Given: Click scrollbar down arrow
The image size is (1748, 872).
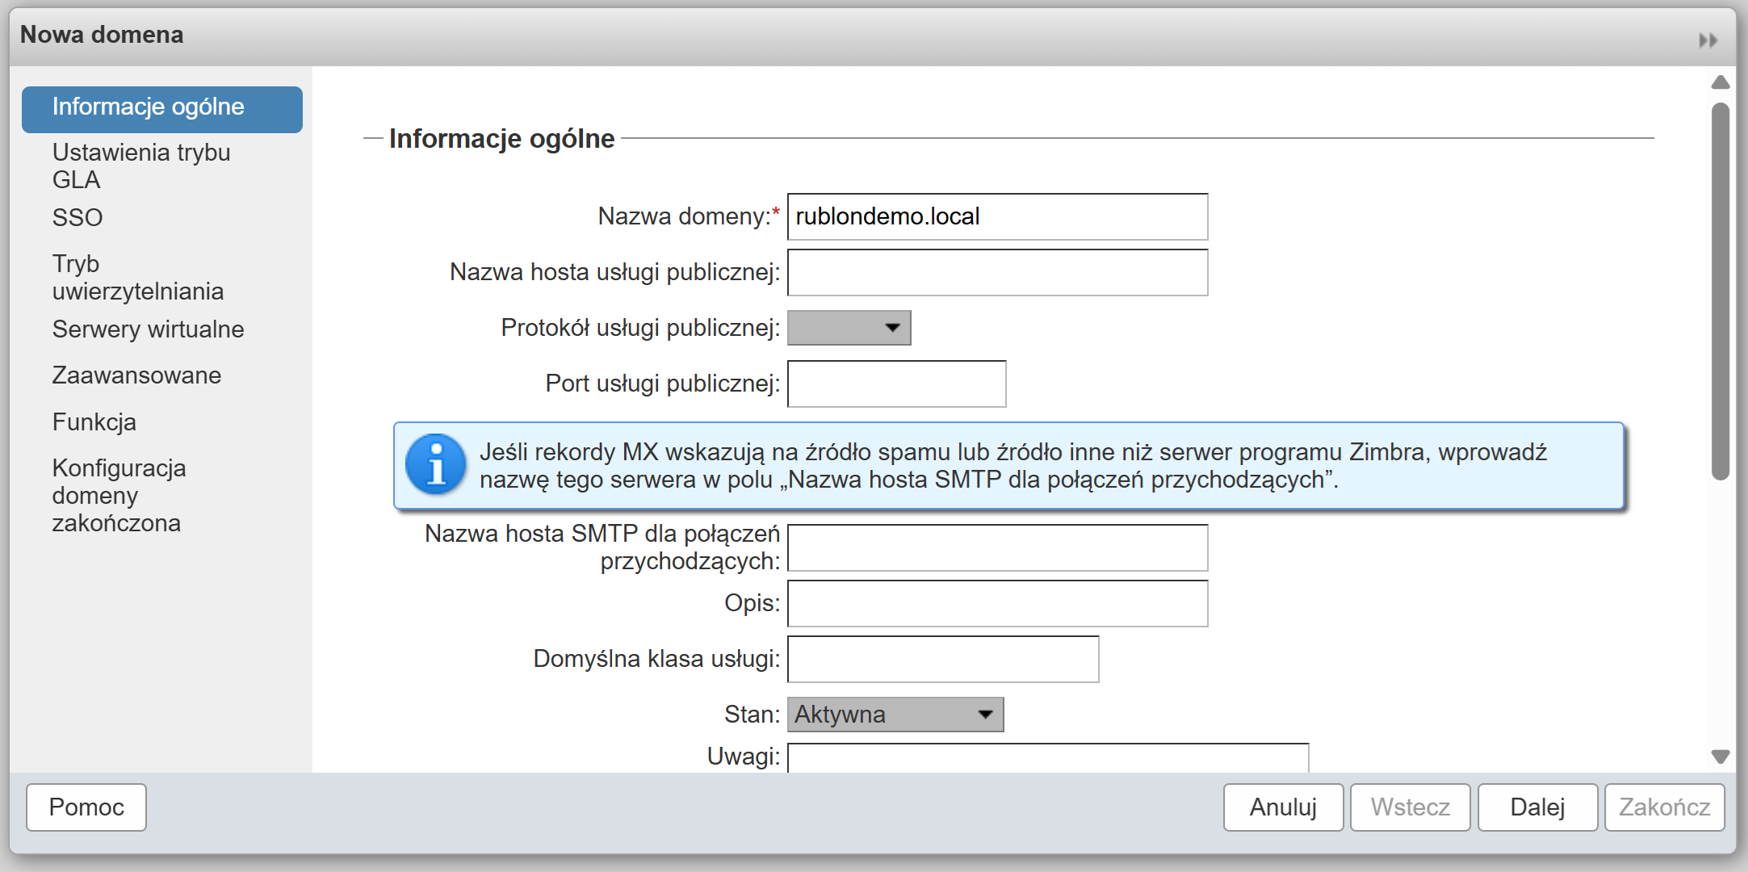Looking at the screenshot, I should click(1720, 757).
